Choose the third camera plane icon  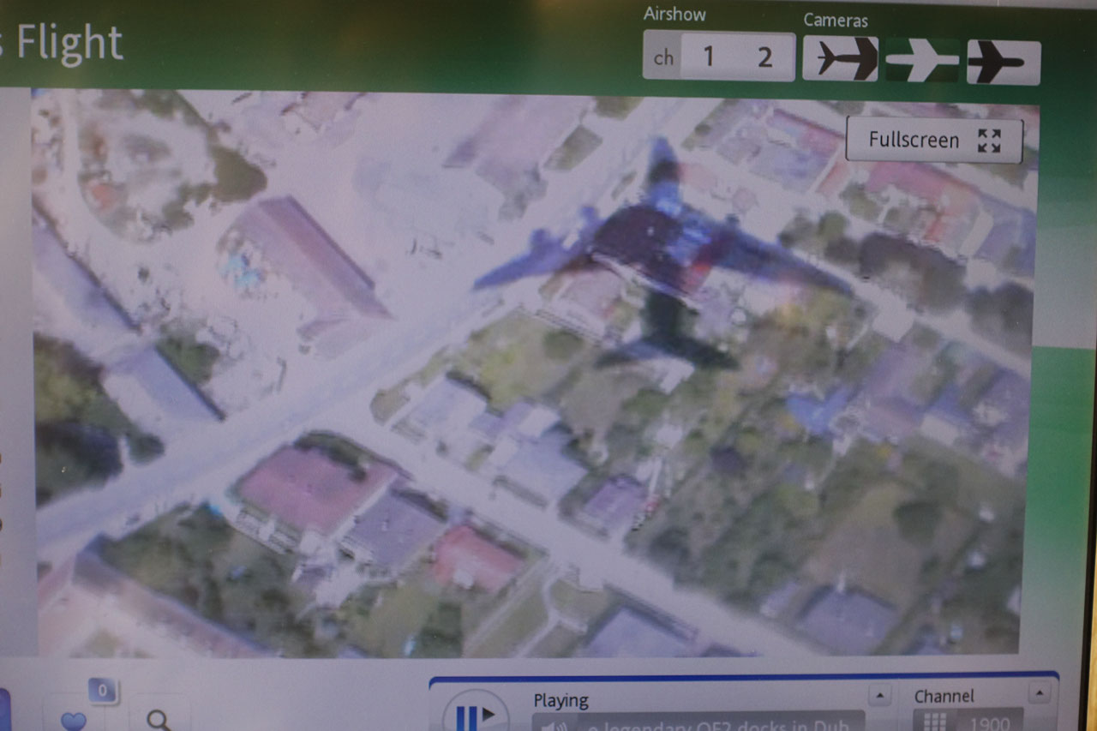tap(1004, 62)
